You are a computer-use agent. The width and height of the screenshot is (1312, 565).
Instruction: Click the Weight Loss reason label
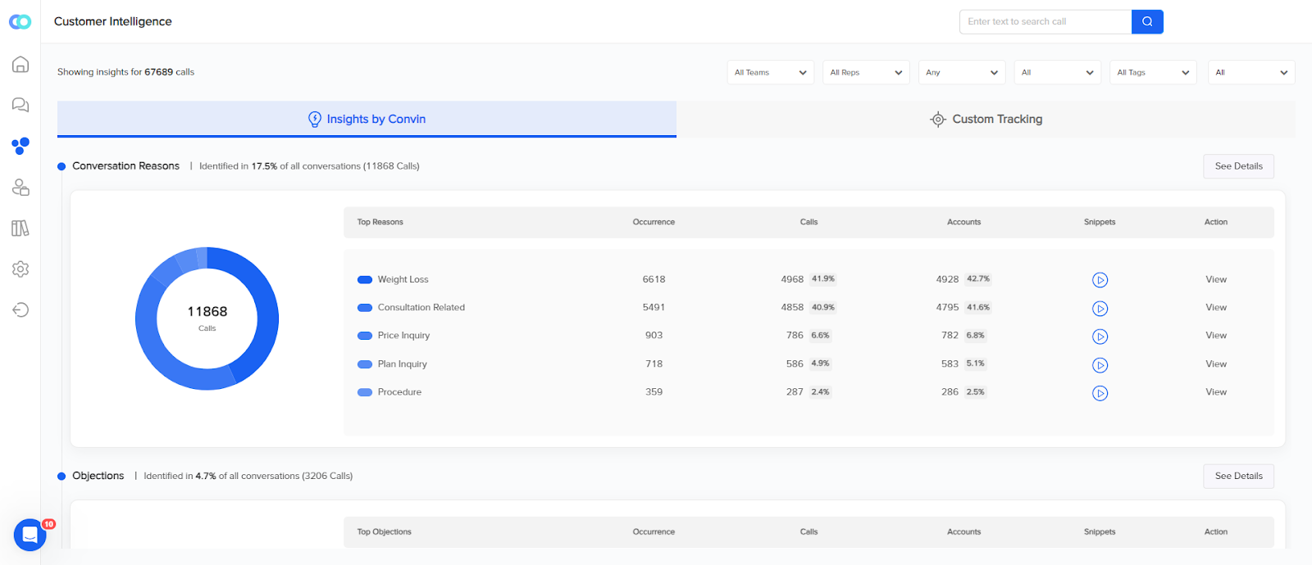click(x=403, y=279)
